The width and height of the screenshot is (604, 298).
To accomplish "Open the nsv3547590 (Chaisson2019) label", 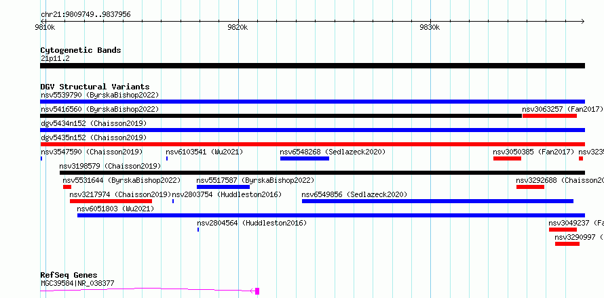I will tap(92, 152).
